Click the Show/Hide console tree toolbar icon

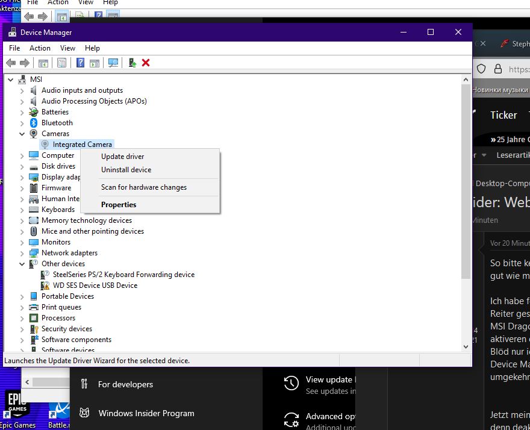pos(43,63)
